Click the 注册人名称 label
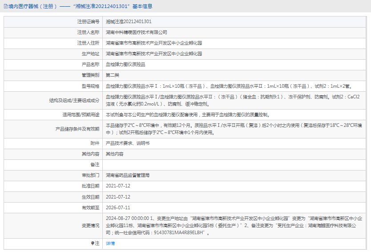Viewport: 371px width, 252px height. click(88, 32)
